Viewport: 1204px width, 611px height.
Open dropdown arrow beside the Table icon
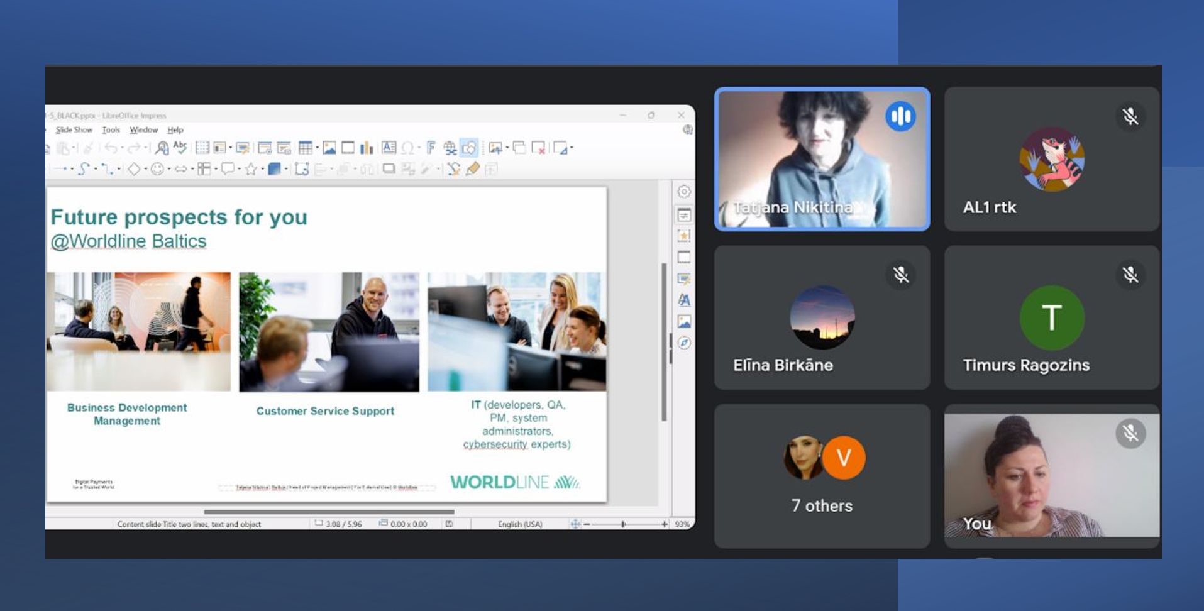pyautogui.click(x=318, y=148)
